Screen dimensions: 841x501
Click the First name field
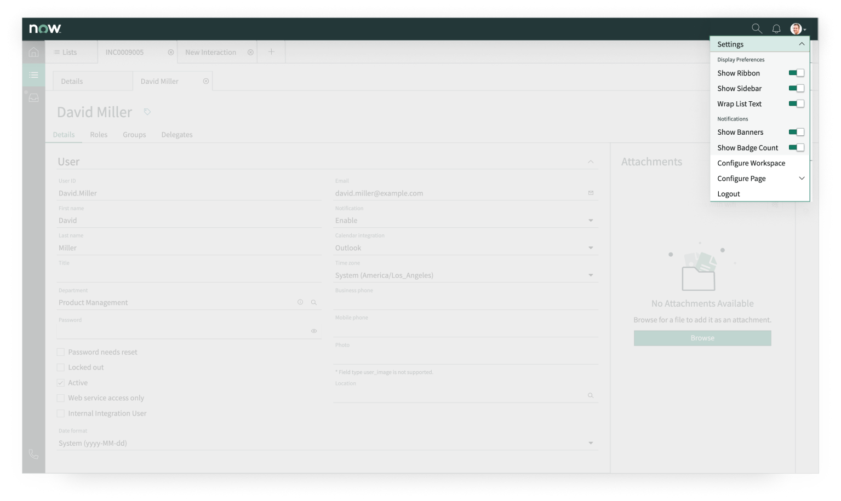(190, 220)
